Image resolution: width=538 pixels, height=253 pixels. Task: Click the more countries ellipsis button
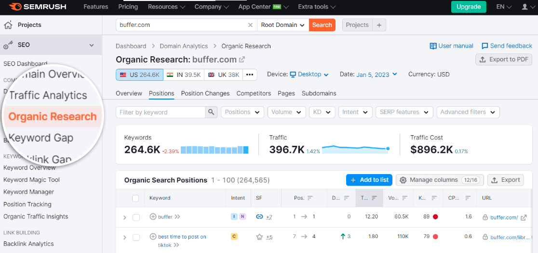pos(250,75)
